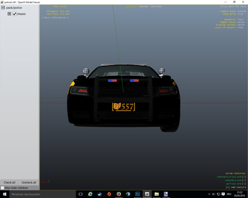This screenshot has width=248, height=198.
Task: Open Steam from the taskbar
Action: [100, 194]
